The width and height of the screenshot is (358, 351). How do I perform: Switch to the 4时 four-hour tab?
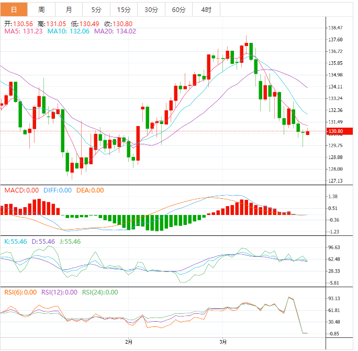point(206,10)
